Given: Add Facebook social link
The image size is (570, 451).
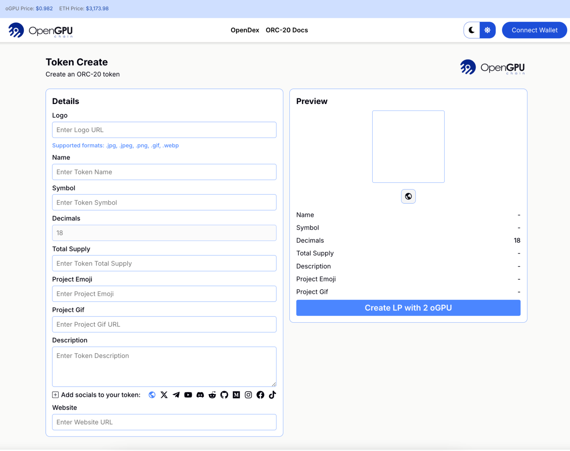Looking at the screenshot, I should [260, 395].
